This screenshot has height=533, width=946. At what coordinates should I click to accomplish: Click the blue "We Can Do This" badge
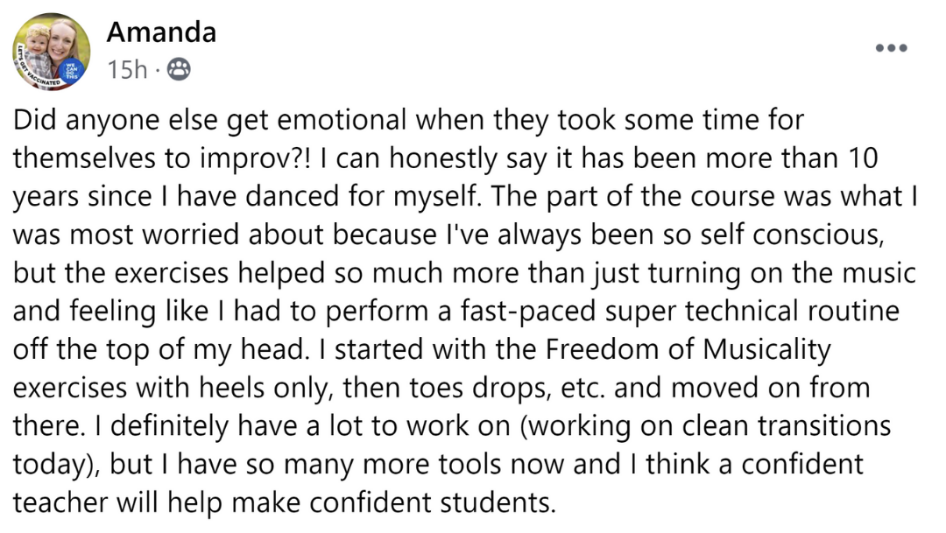[73, 69]
